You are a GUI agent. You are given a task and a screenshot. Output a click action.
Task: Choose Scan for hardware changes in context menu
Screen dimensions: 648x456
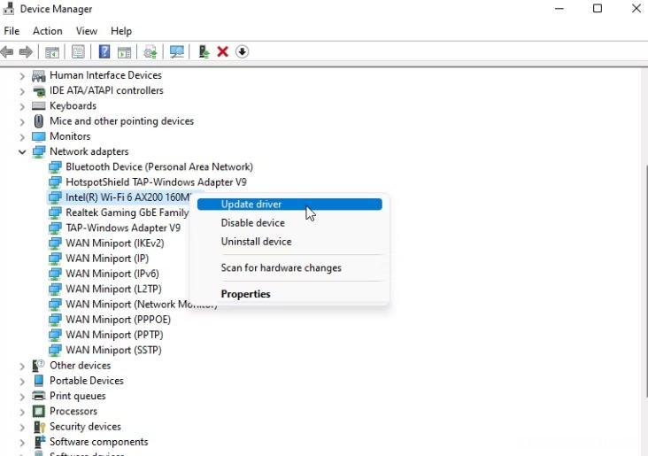click(x=289, y=268)
